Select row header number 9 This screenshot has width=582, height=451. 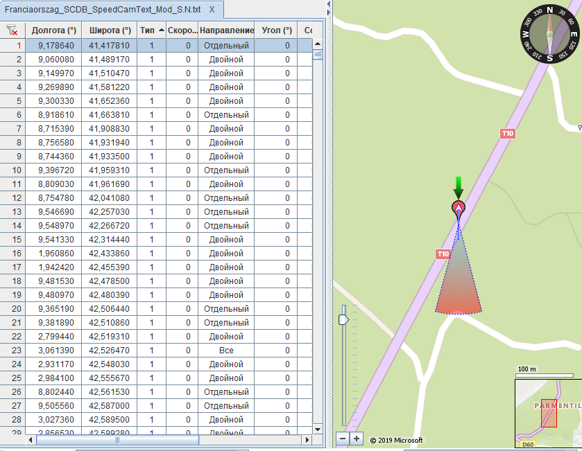12,157
